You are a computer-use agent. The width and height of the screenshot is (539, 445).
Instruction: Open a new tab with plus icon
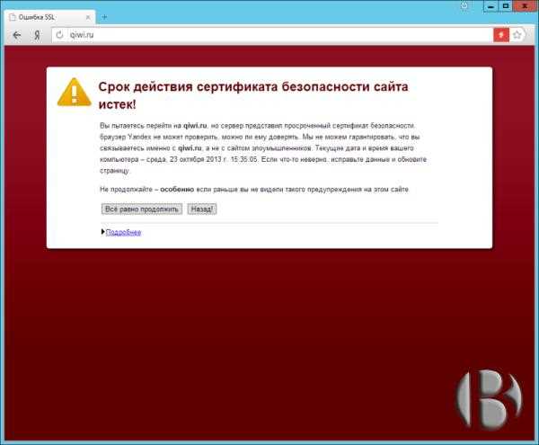tap(104, 17)
